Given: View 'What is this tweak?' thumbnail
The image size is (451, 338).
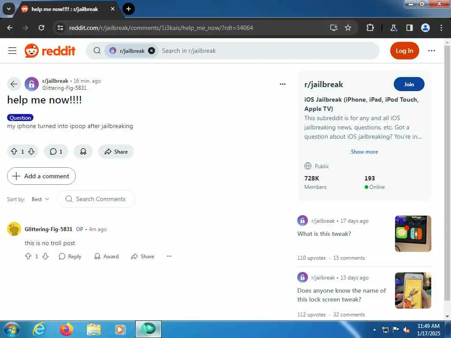Looking at the screenshot, I should (413, 234).
